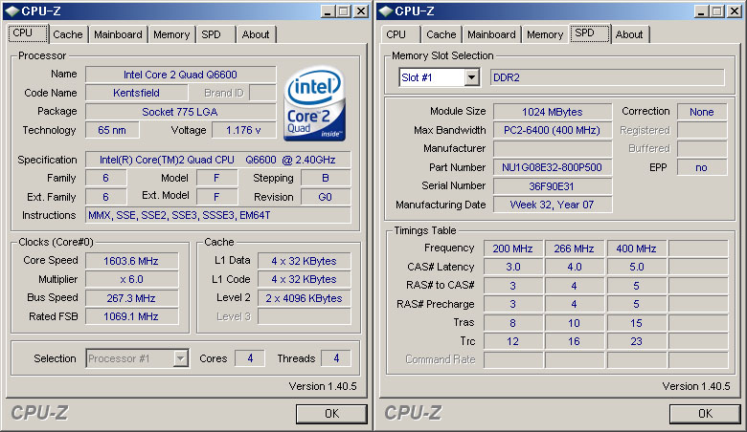
Task: Click the CAS# Latency value 5.0
Action: click(x=637, y=267)
